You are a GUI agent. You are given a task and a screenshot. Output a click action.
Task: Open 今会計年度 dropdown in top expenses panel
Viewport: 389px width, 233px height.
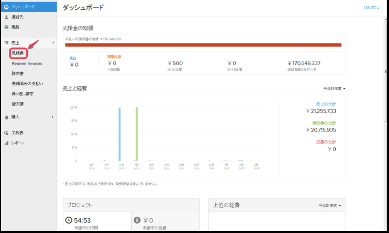click(330, 206)
